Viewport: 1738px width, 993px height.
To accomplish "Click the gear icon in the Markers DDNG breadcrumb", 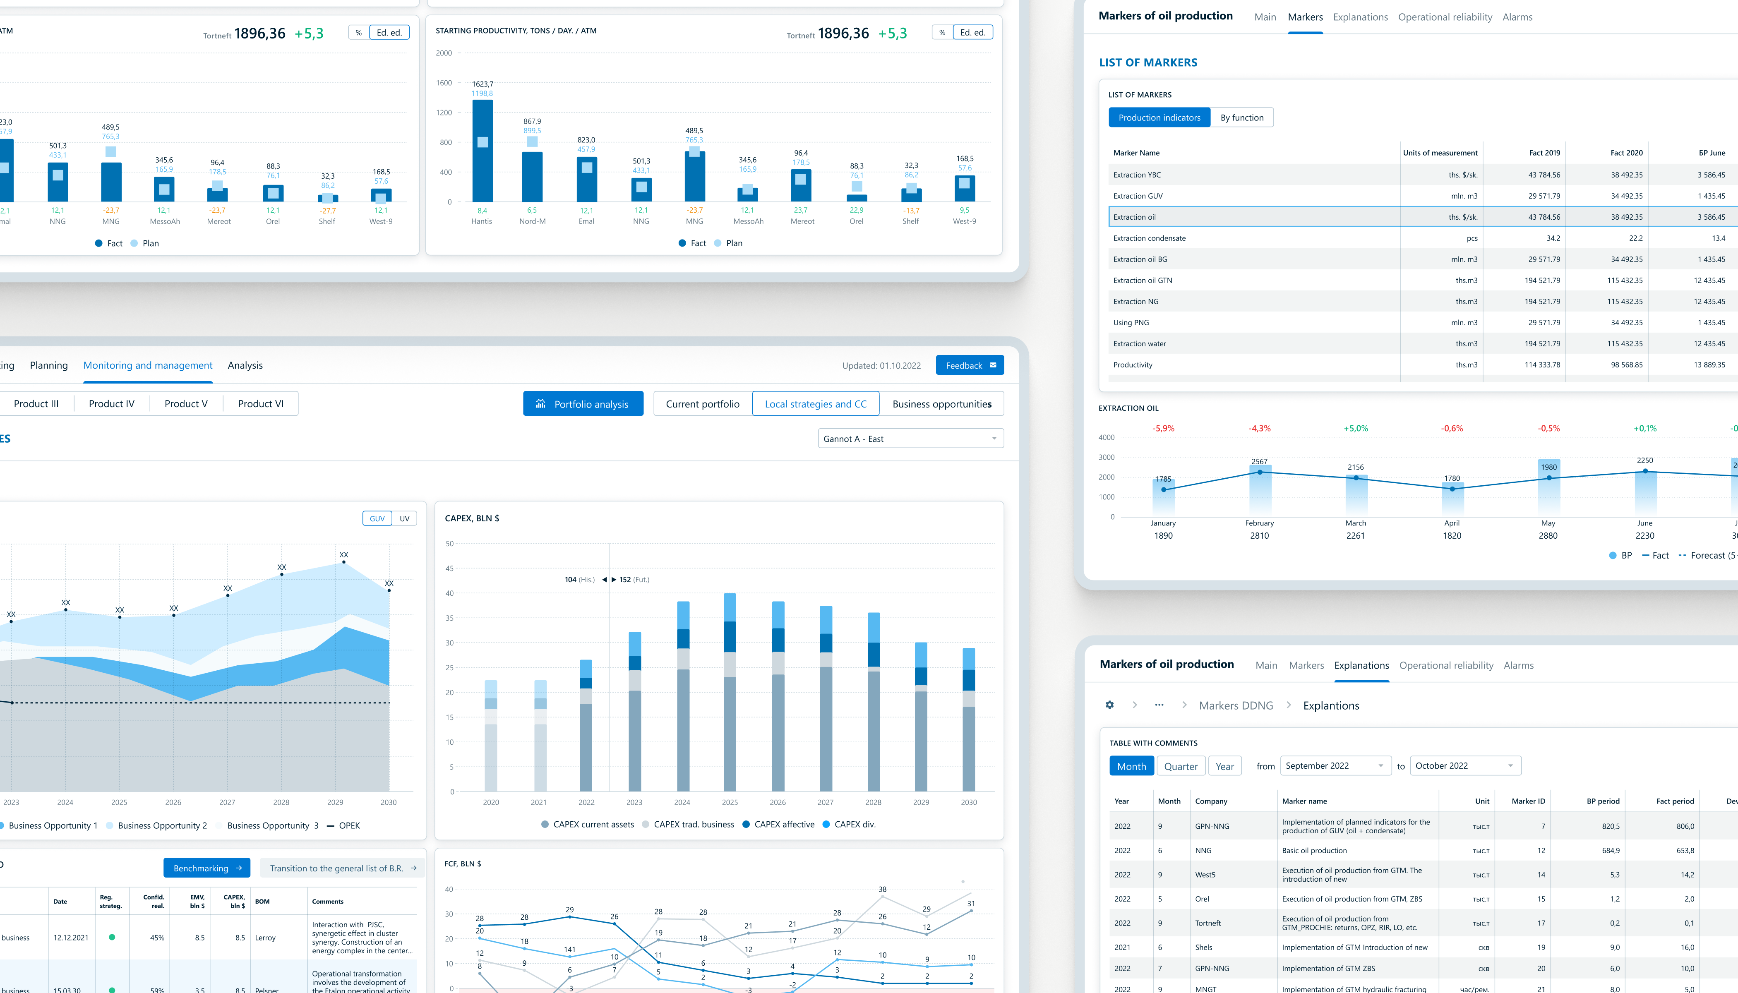I will click(x=1110, y=705).
